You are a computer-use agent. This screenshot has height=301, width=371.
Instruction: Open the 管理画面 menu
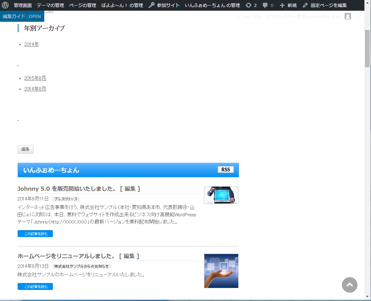point(23,5)
